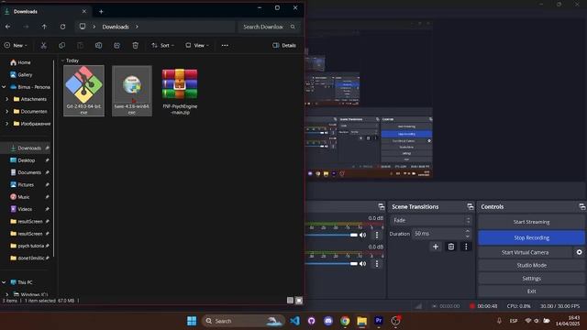Screen dimensions: 587x330
Task: Open the New dropdown in Explorer
Action: 16,45
